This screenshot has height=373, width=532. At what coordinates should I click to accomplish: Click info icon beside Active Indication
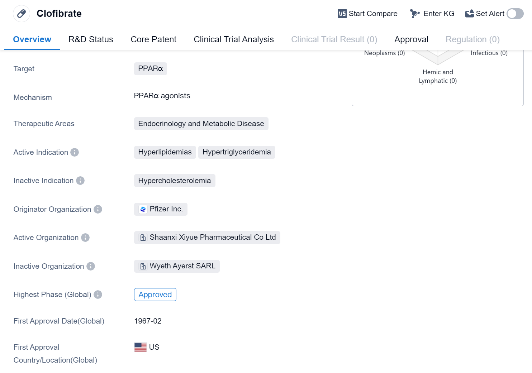tap(75, 152)
